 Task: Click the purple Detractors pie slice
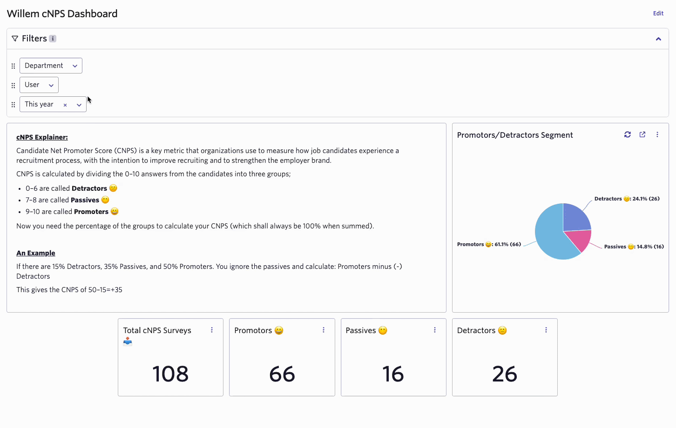point(575,218)
